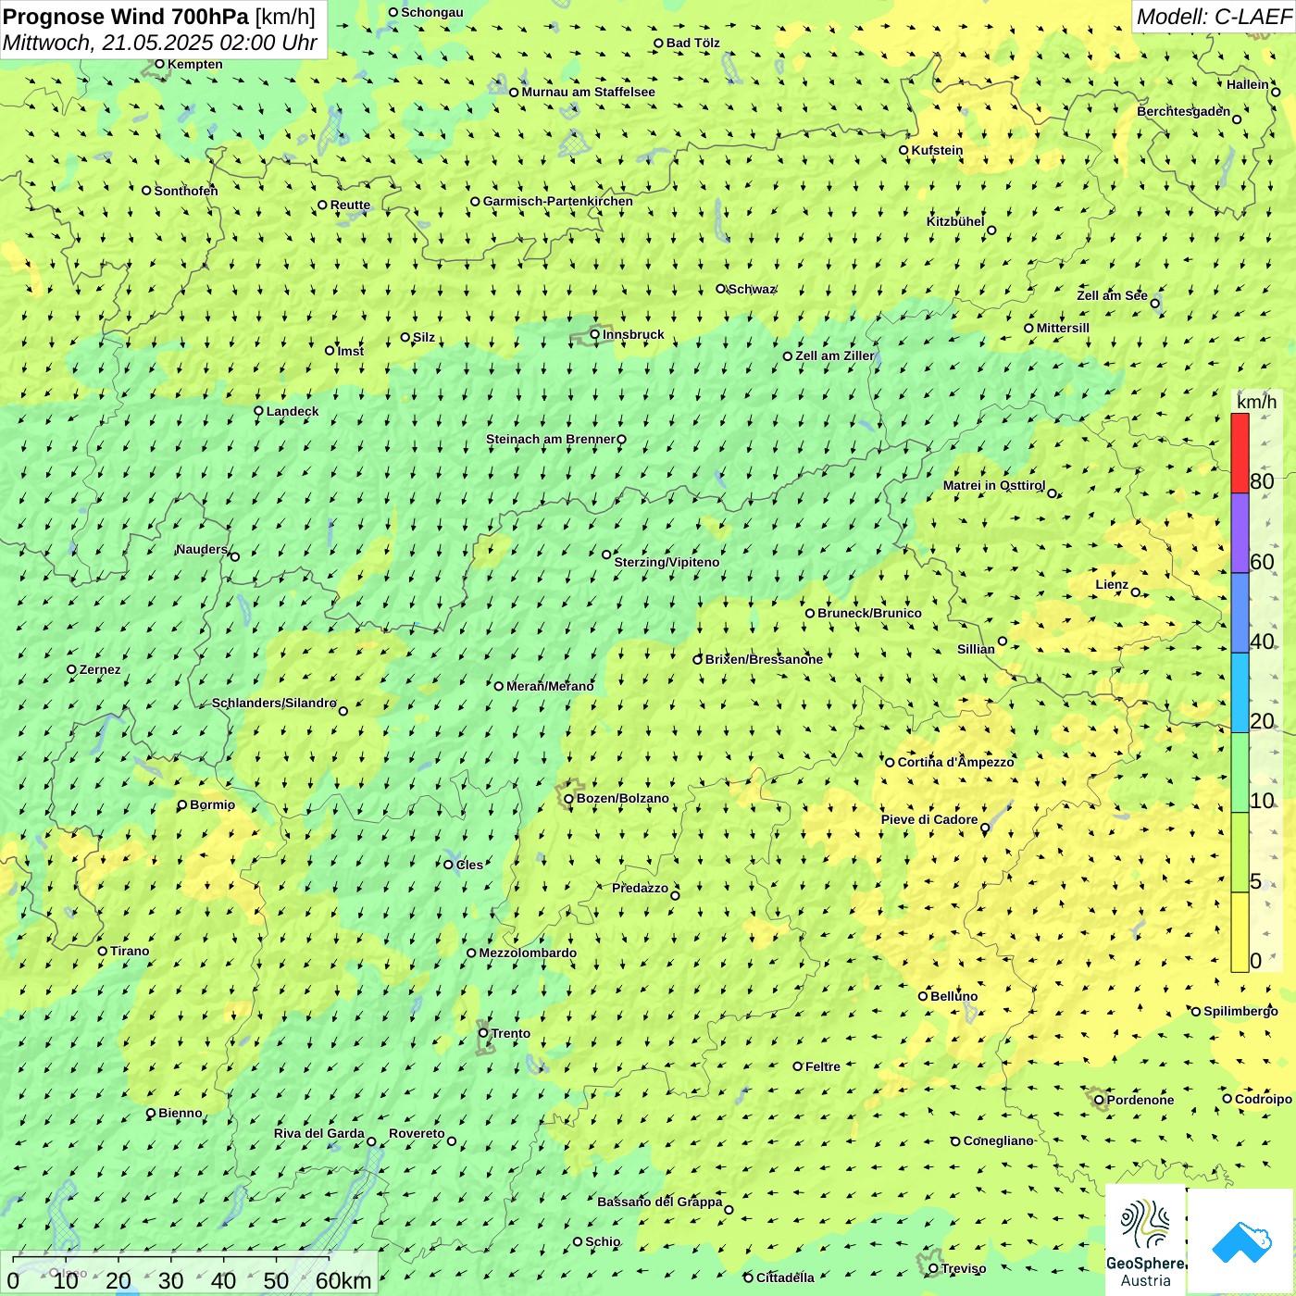
Task: Click the Steinach am Brenner label
Action: 550,439
